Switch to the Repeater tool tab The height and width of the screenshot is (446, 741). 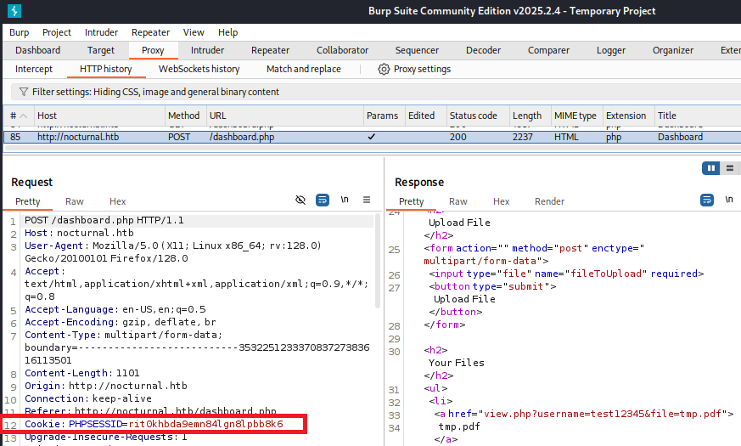(x=270, y=50)
